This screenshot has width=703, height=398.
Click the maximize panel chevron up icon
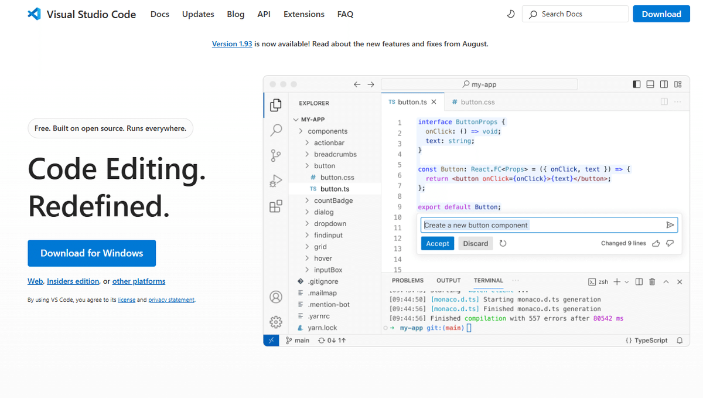click(x=666, y=282)
